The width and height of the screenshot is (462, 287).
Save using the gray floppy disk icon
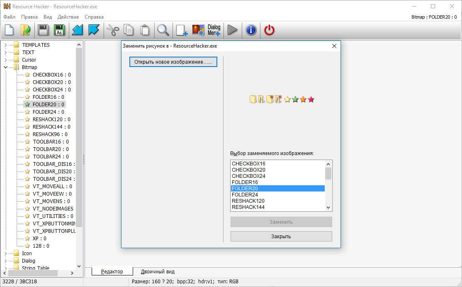pyautogui.click(x=43, y=30)
